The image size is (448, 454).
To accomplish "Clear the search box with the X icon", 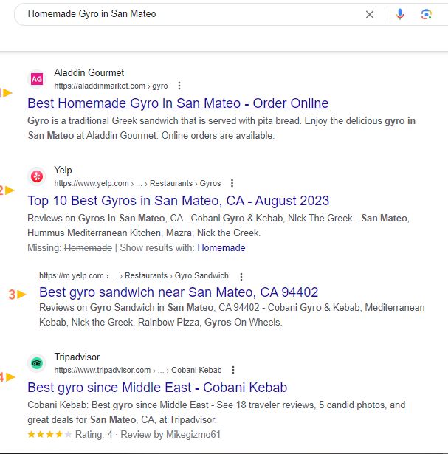I will click(x=370, y=14).
